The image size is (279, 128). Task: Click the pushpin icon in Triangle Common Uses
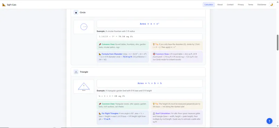coord(100,104)
